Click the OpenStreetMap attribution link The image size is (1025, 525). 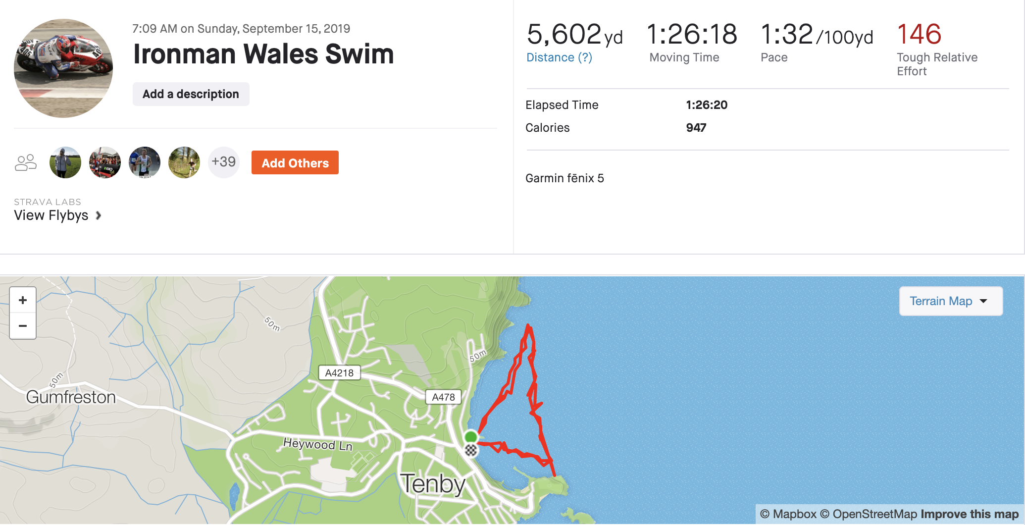point(874,514)
